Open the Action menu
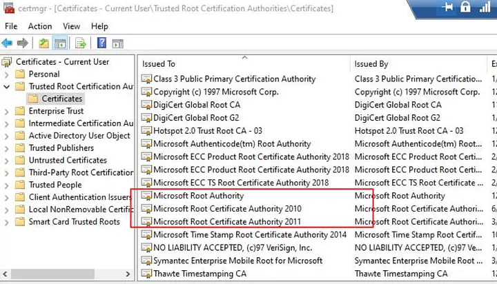 tap(40, 26)
